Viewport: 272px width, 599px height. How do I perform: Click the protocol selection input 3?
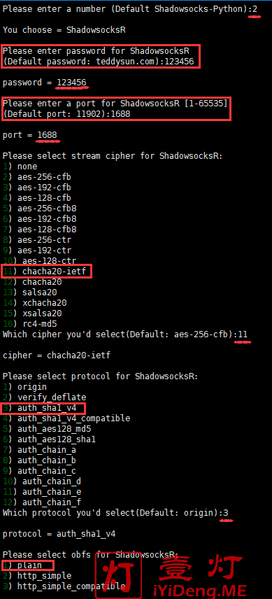[226, 513]
